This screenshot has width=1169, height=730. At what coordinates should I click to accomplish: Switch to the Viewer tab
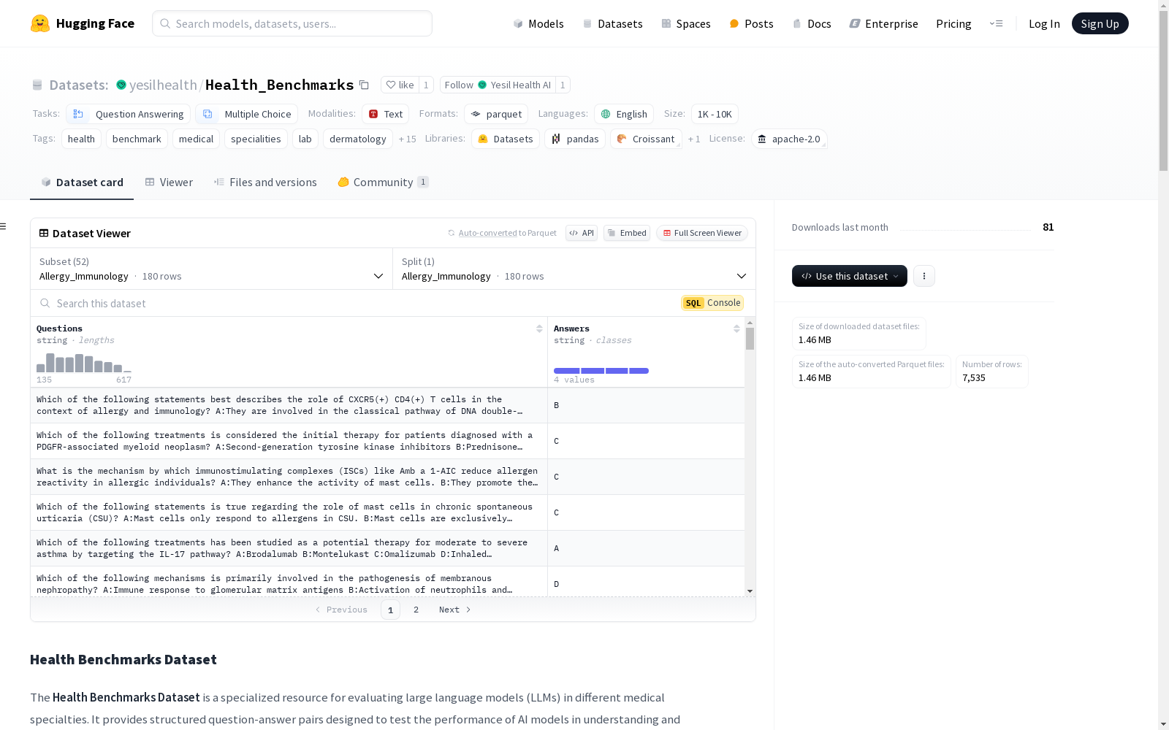coord(169,182)
